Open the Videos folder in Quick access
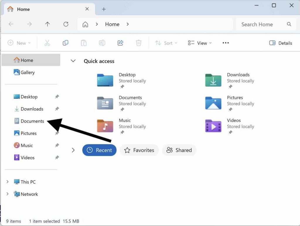Viewport: 300px width, 226px height. pyautogui.click(x=213, y=126)
